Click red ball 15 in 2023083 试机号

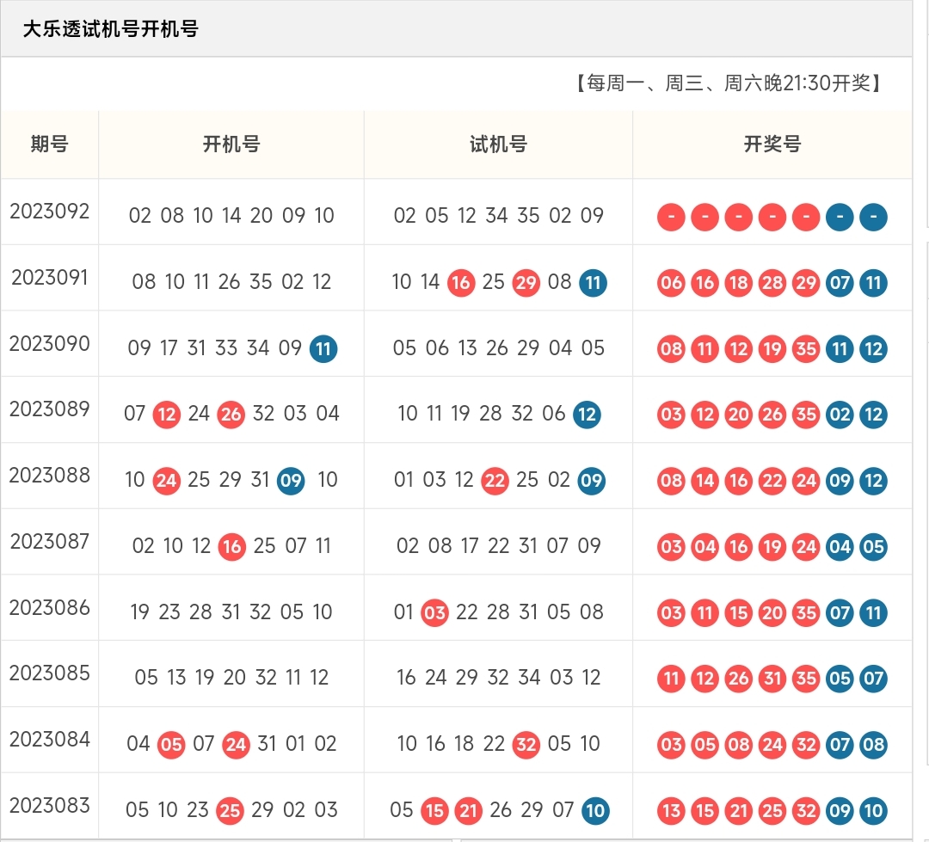[x=435, y=811]
